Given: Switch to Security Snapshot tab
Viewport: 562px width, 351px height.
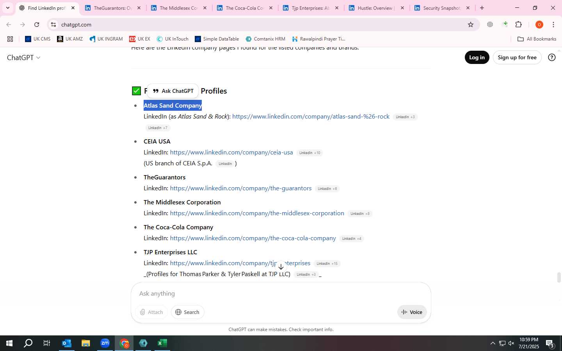Looking at the screenshot, I should [x=442, y=8].
